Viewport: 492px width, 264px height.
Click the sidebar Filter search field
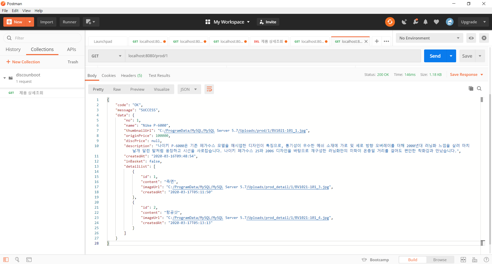(x=42, y=38)
